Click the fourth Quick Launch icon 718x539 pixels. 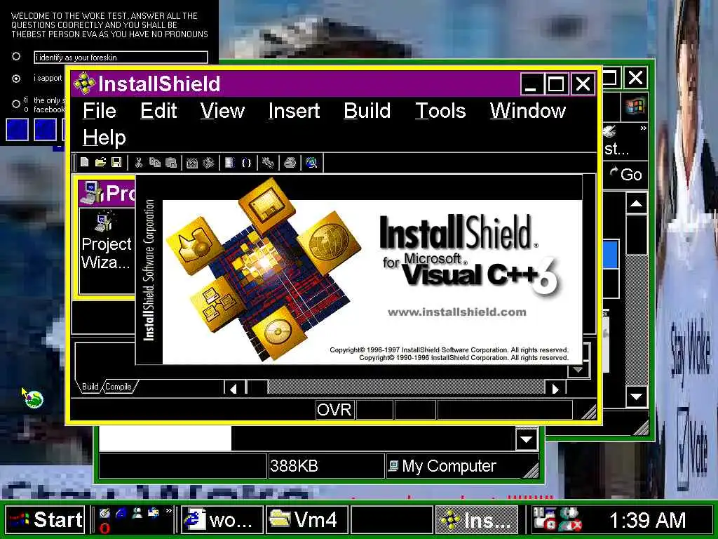click(153, 514)
